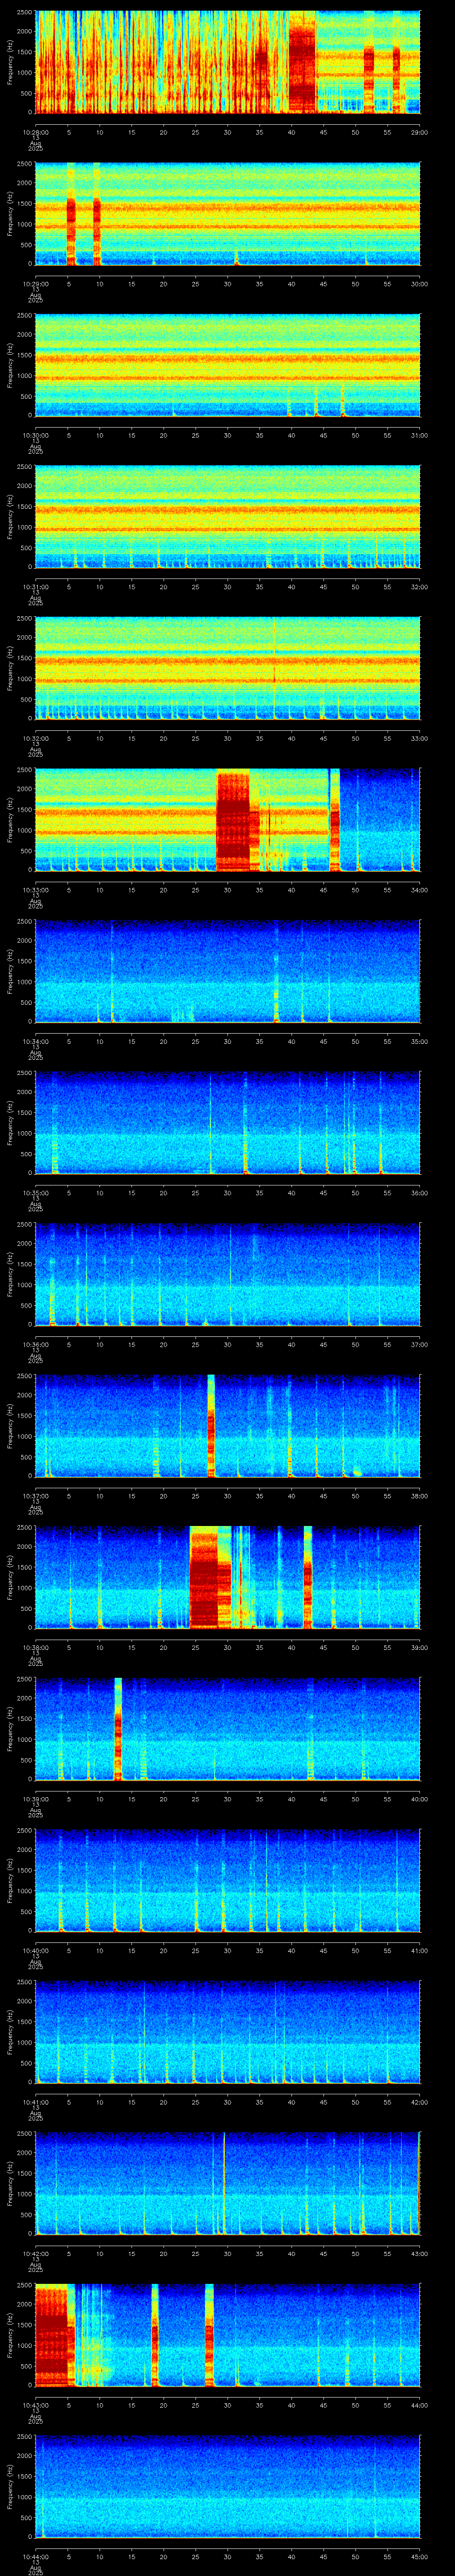Click the 10:30:00 start time label
This screenshot has height=2576, width=455.
coord(35,435)
